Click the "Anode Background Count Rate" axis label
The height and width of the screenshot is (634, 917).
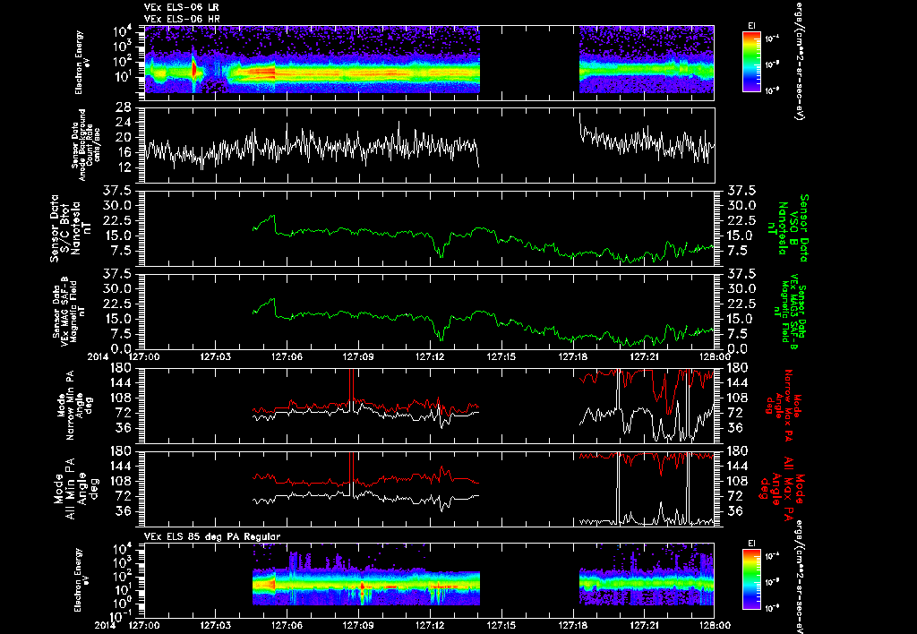coord(85,145)
